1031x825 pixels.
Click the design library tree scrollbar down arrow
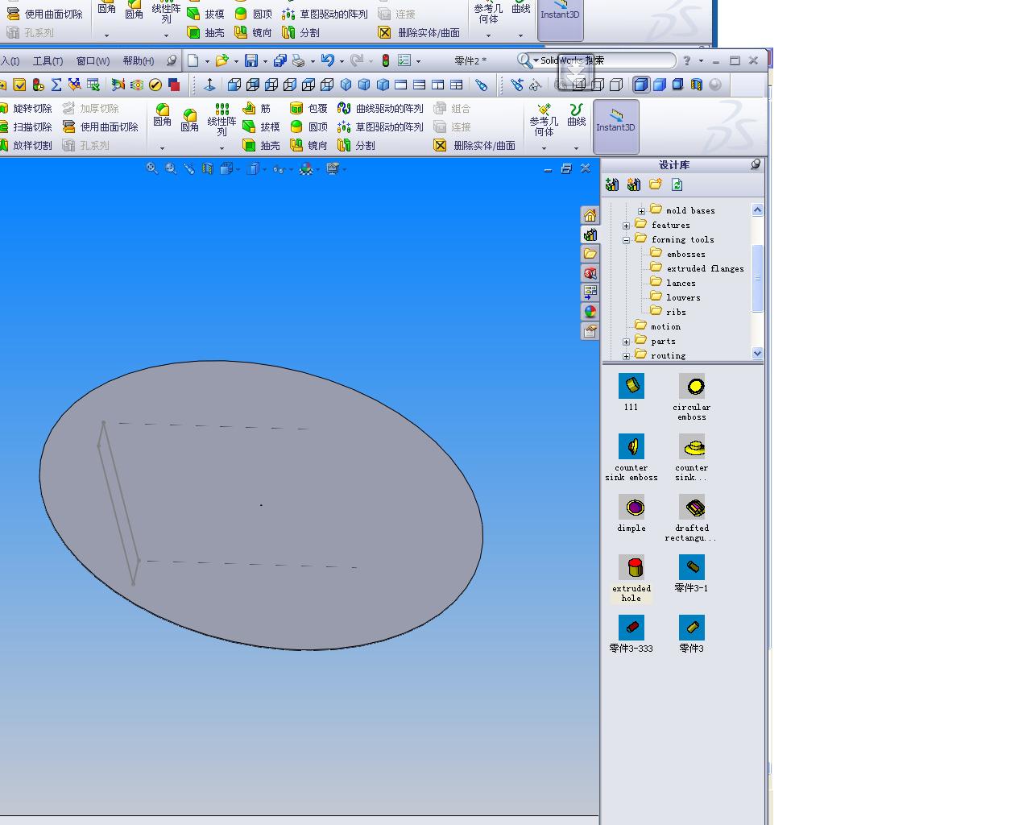tap(757, 353)
